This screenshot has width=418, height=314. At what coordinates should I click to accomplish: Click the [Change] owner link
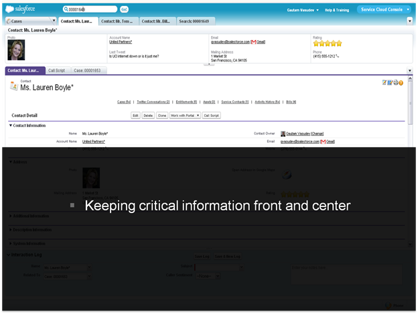(318, 134)
